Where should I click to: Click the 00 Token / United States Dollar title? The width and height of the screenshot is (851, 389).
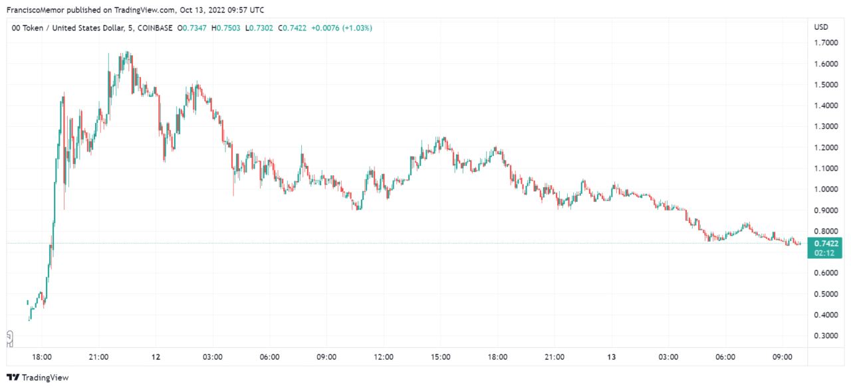pyautogui.click(x=67, y=28)
